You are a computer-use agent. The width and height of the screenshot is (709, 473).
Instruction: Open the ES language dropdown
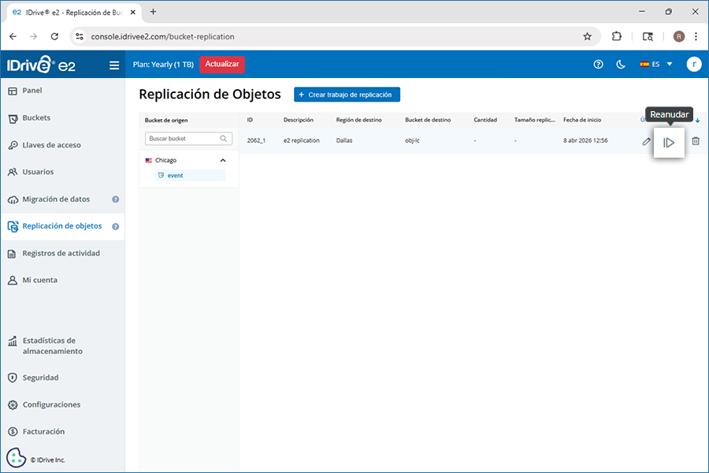click(656, 65)
